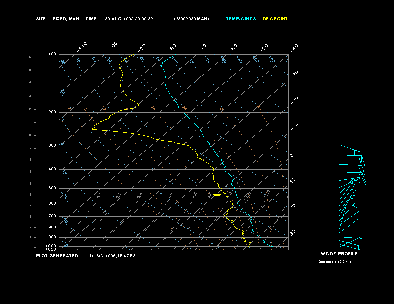Click the 0 temperature label on right edge
Image resolution: width=394 pixels, height=304 pixels.
pos(292,155)
